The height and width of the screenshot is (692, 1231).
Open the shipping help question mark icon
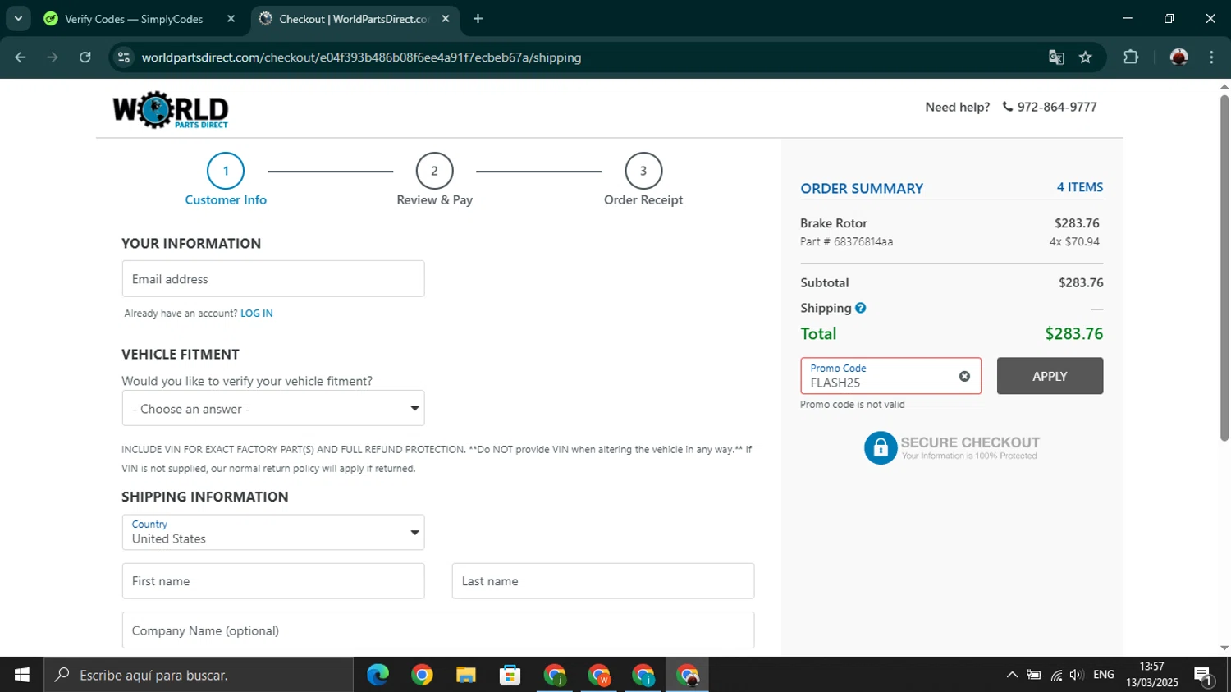click(860, 308)
